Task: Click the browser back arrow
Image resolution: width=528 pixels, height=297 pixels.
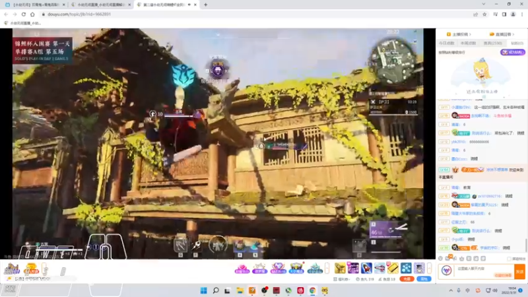Action: pos(6,14)
